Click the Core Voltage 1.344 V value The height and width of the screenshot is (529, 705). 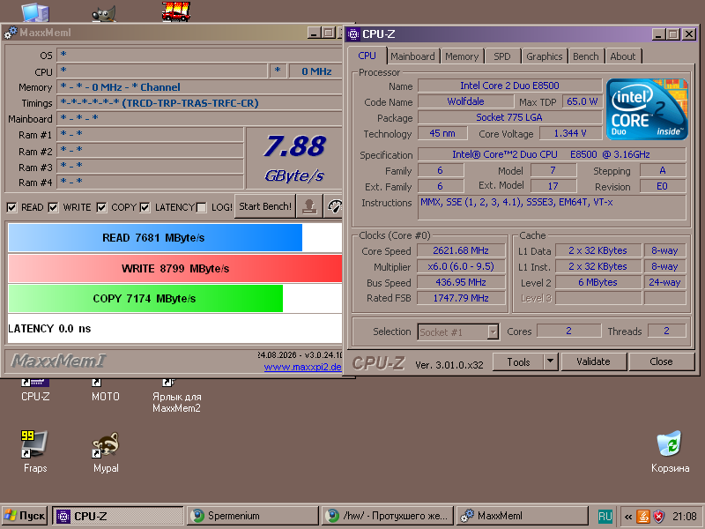[x=570, y=133]
